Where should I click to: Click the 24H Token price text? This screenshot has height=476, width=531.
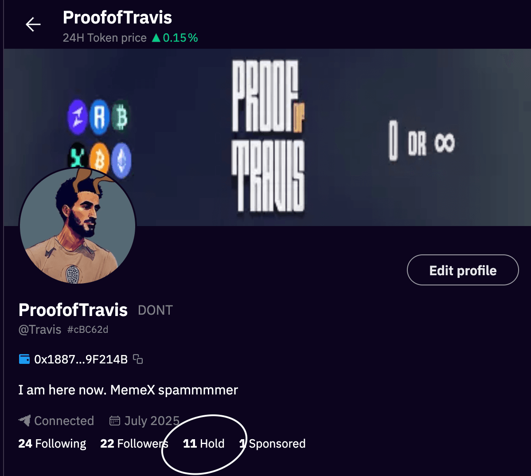(x=105, y=38)
